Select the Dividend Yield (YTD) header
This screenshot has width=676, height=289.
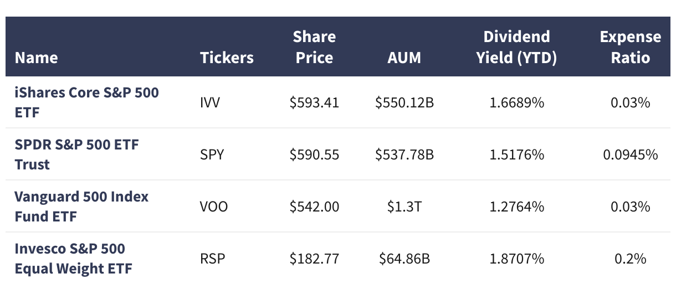[516, 47]
